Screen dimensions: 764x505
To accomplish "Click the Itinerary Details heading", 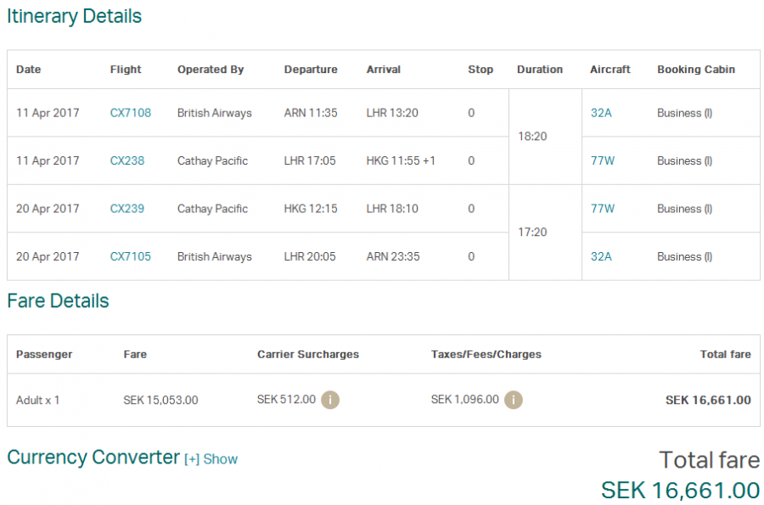I will click(x=74, y=16).
